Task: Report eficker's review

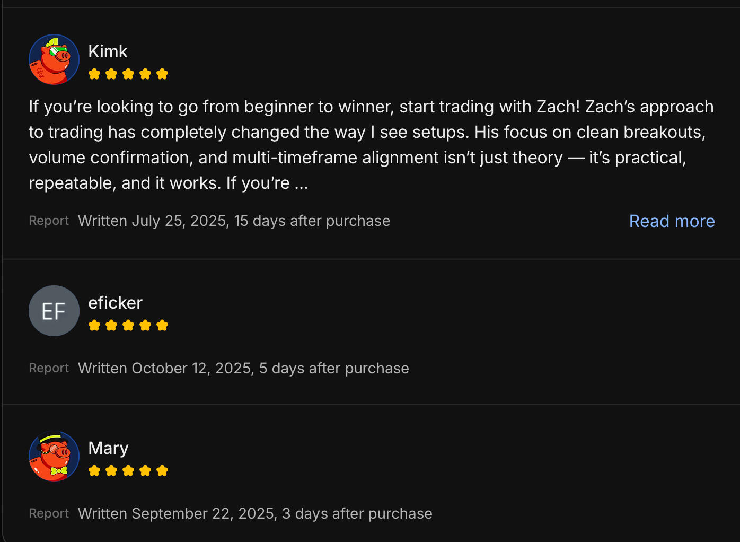Action: point(49,368)
